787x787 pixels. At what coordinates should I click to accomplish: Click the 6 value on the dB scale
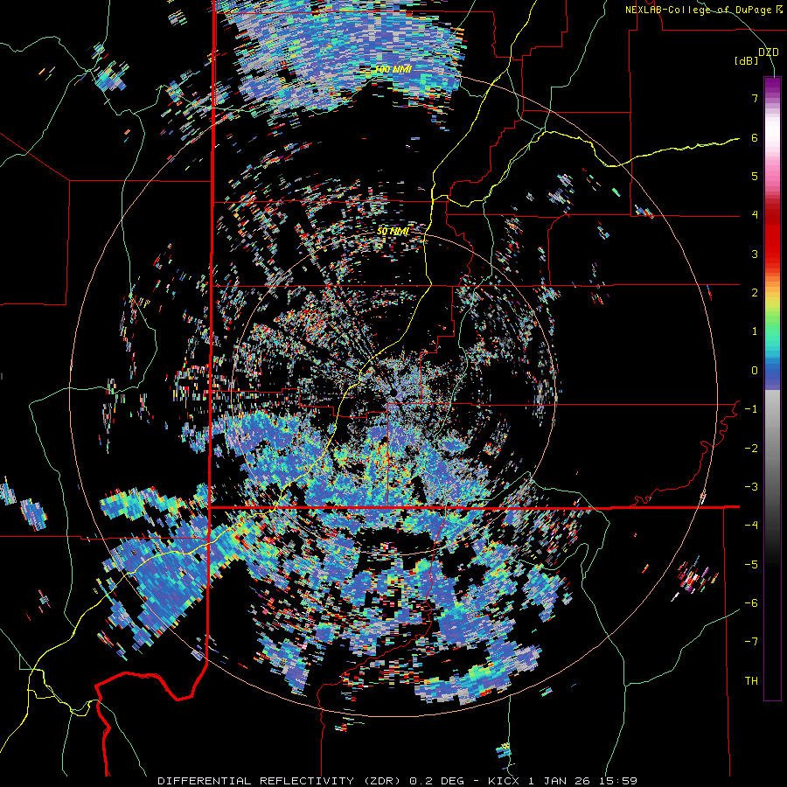[755, 137]
